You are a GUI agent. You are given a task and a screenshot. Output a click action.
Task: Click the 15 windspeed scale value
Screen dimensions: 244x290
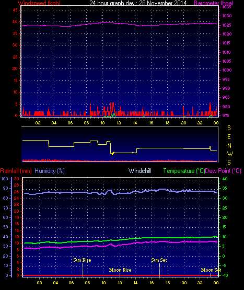tap(15, 80)
